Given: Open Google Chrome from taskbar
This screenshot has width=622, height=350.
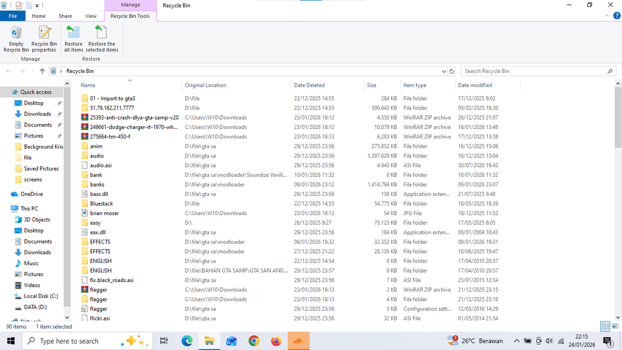Looking at the screenshot, I should coord(254,341).
